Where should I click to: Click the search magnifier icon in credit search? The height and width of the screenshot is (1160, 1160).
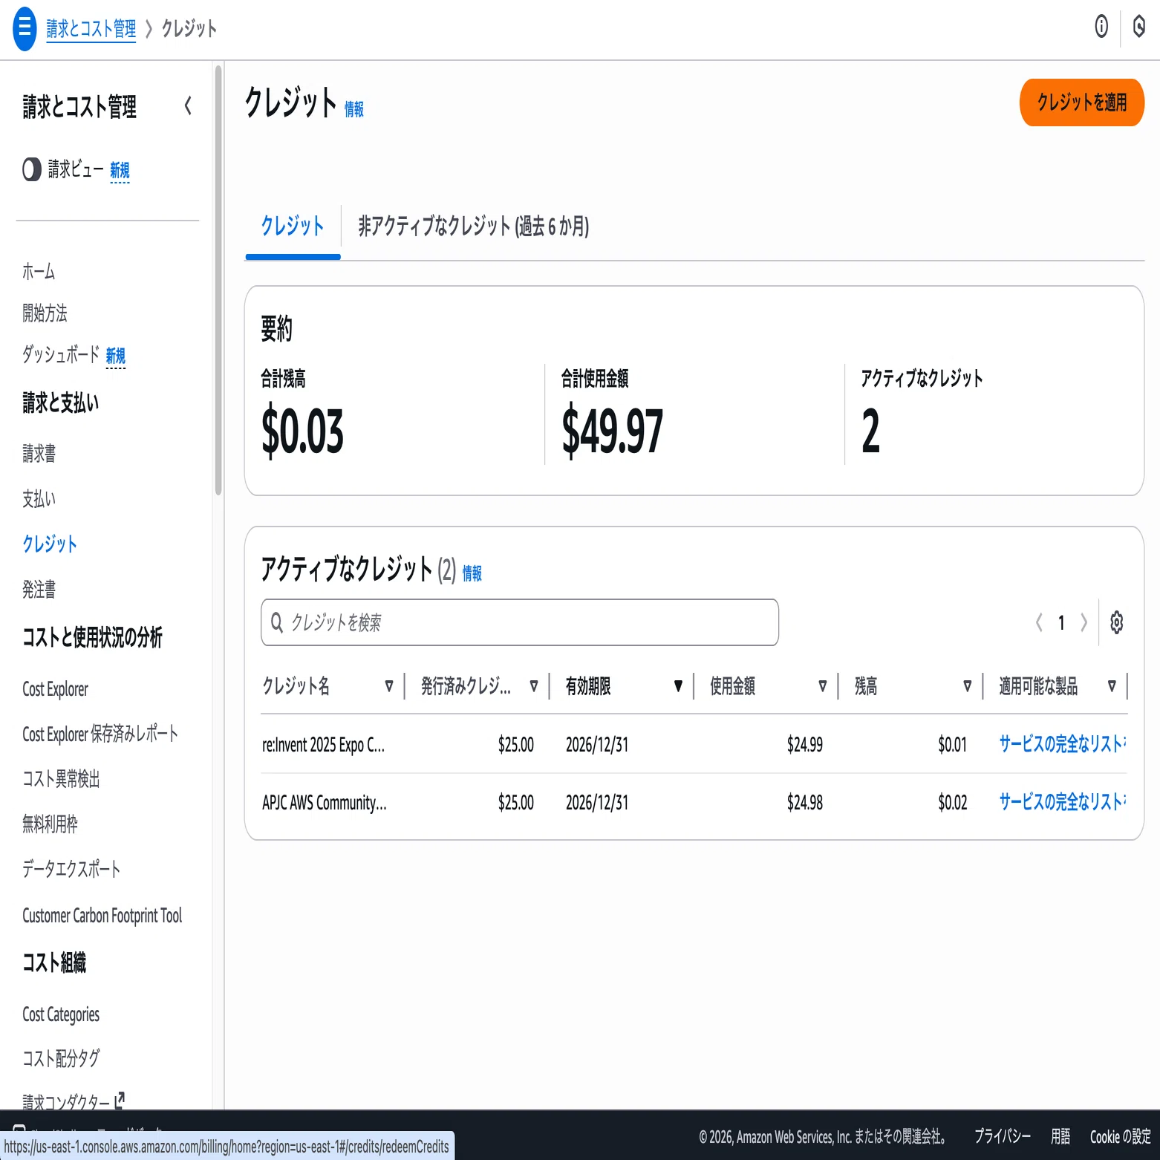(x=277, y=622)
